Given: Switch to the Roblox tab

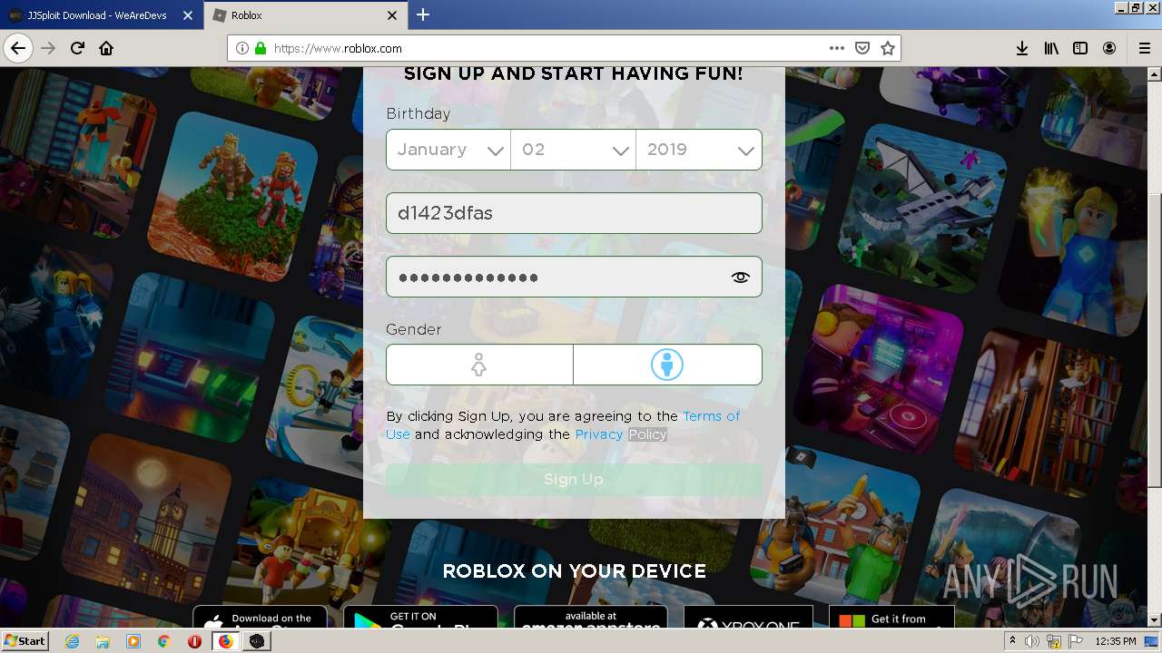Looking at the screenshot, I should (306, 15).
